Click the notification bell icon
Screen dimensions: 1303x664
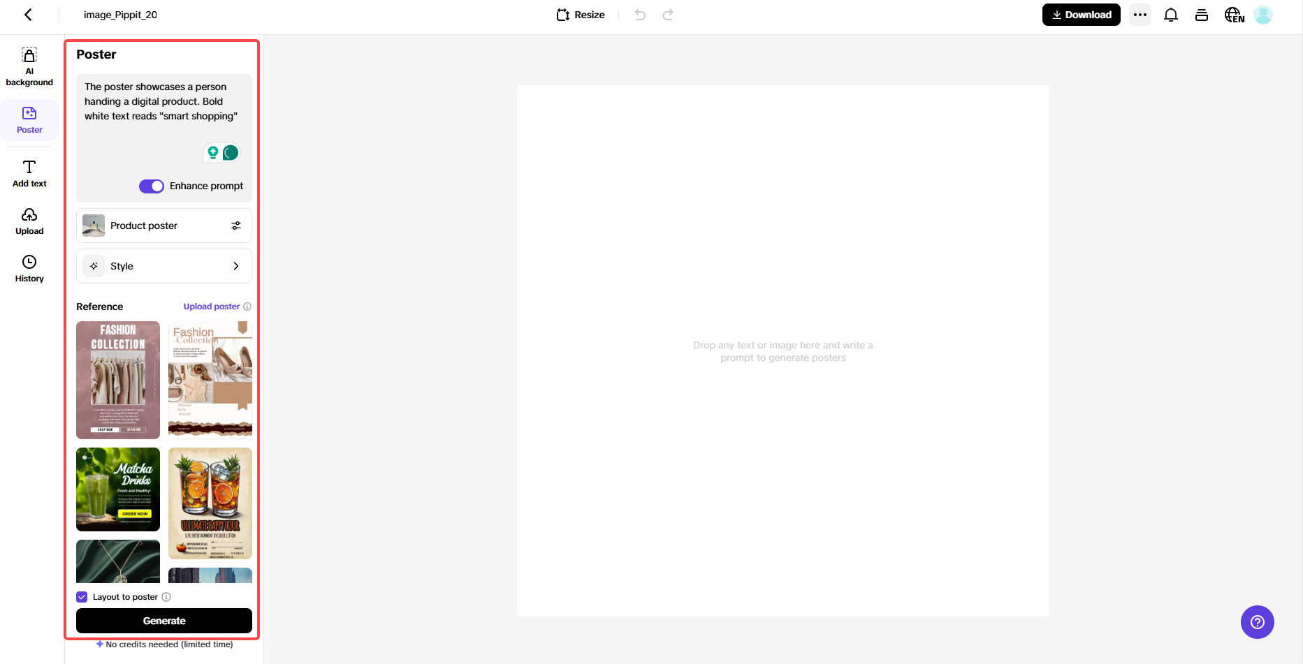click(1171, 15)
